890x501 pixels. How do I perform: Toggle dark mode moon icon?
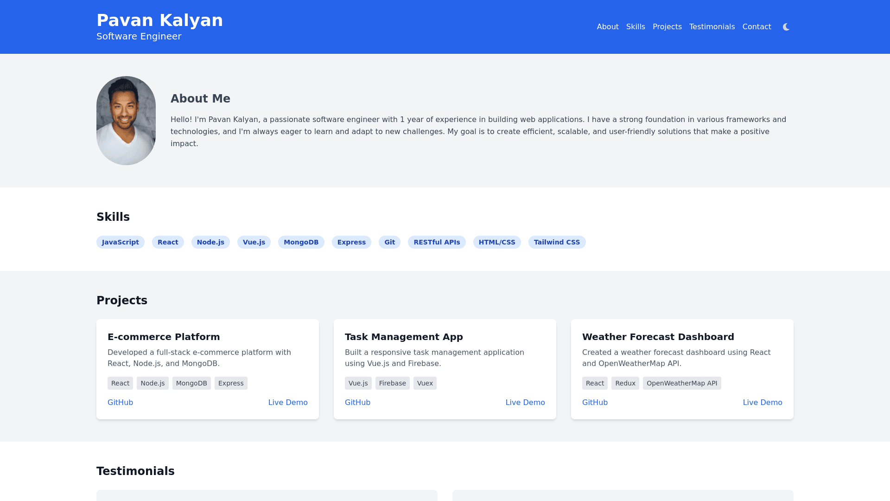(786, 27)
